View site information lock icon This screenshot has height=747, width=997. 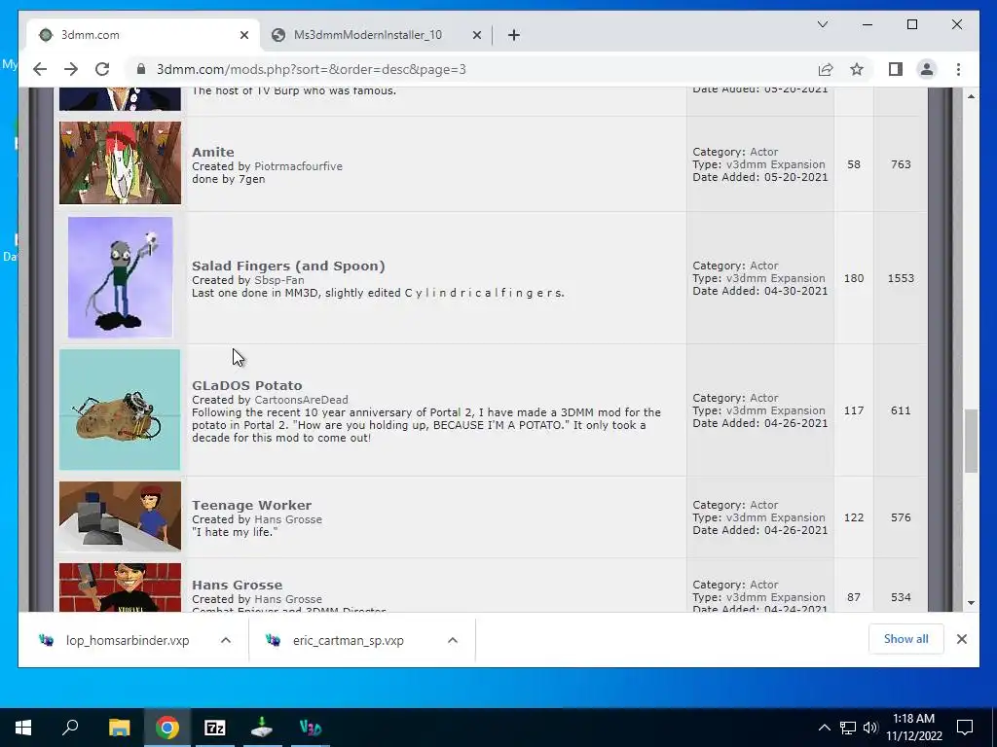coord(141,69)
